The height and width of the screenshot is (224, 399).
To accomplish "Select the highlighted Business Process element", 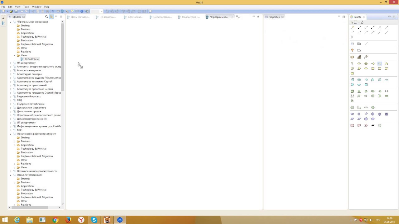I will pos(379,63).
